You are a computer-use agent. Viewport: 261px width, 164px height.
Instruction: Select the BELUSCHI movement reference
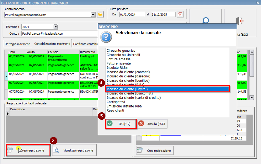pos(89,84)
